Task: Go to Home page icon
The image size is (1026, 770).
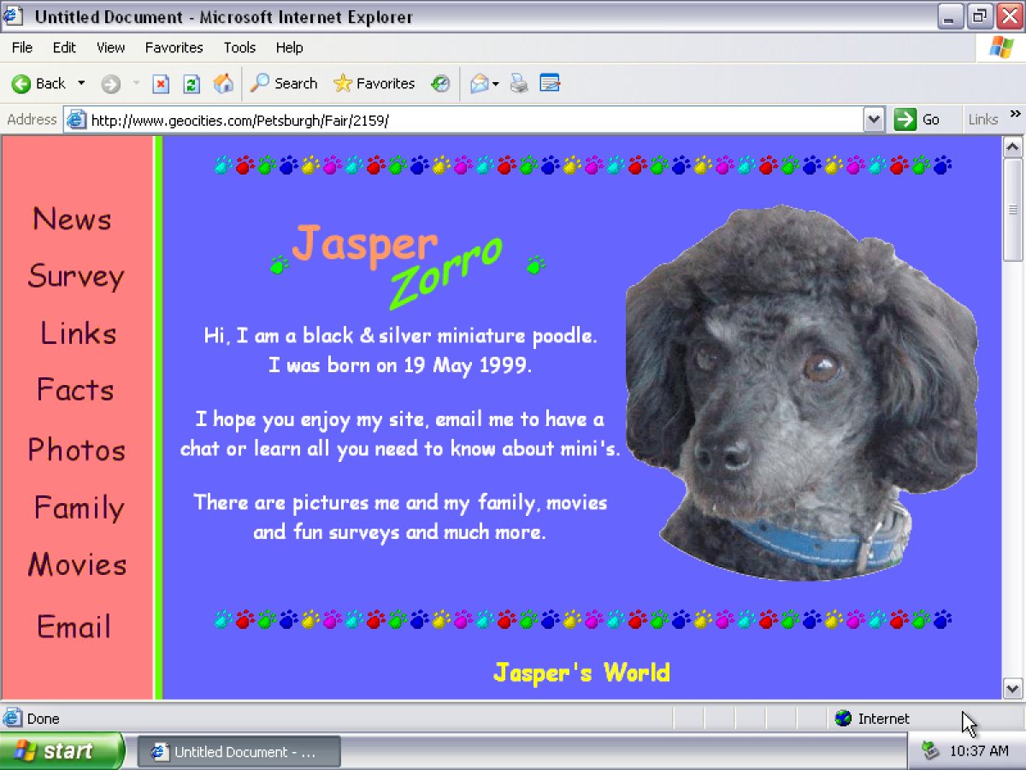Action: (223, 84)
